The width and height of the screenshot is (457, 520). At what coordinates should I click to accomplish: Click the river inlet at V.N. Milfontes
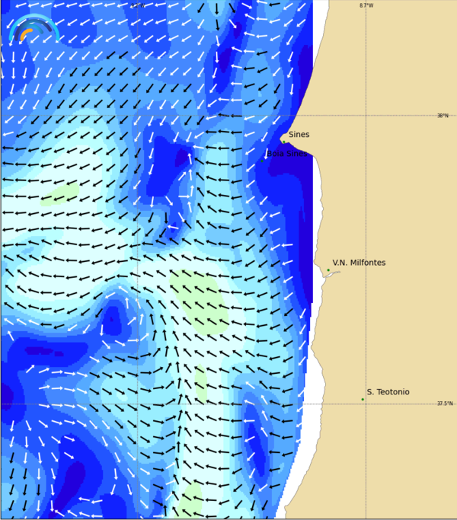click(332, 274)
